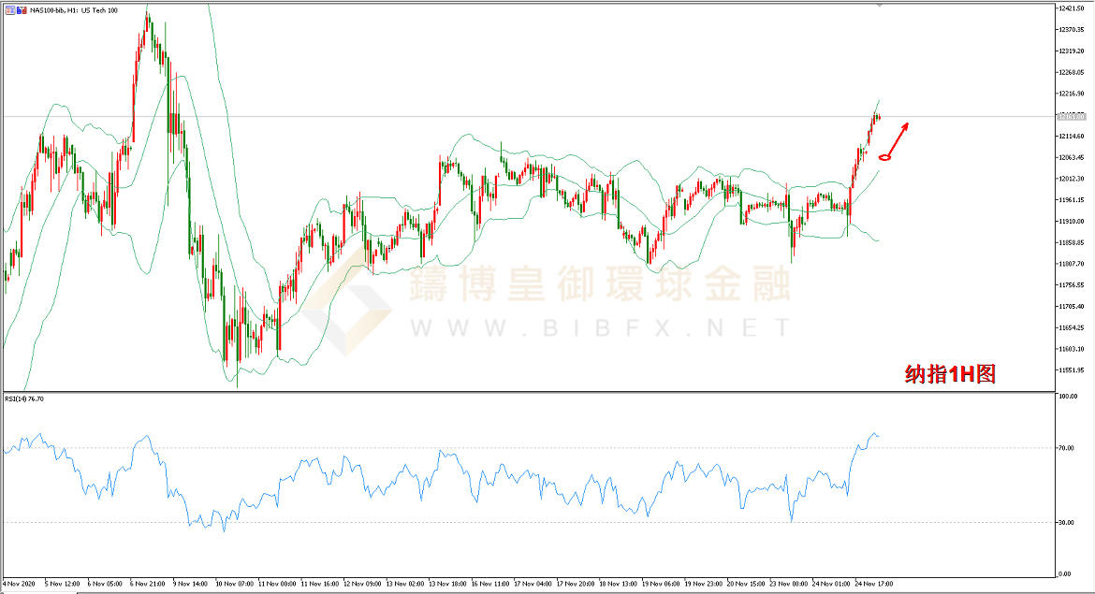1095x594 pixels.
Task: Click the 13 Nov 18:00 time axis label
Action: (x=447, y=583)
